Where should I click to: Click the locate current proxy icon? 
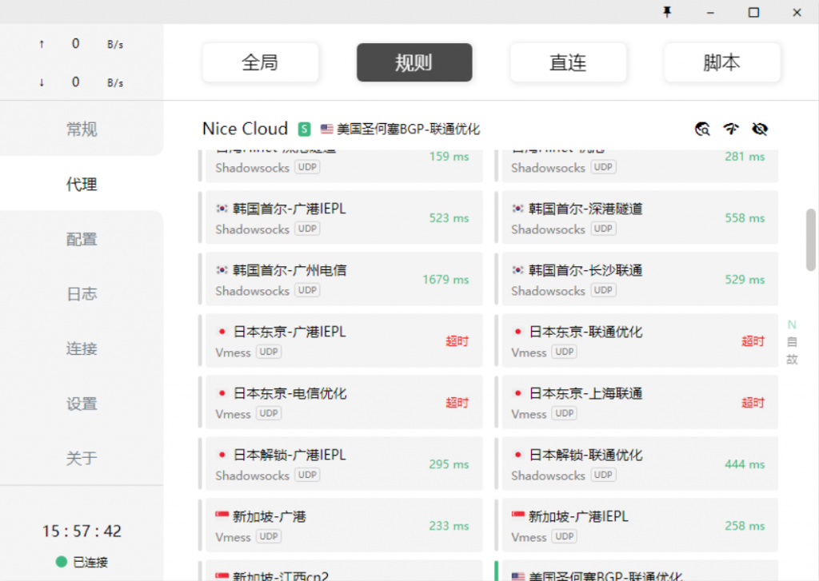(702, 129)
